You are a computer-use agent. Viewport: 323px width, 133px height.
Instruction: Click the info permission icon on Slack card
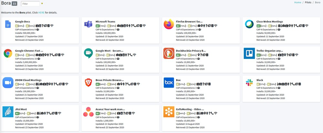278,84
